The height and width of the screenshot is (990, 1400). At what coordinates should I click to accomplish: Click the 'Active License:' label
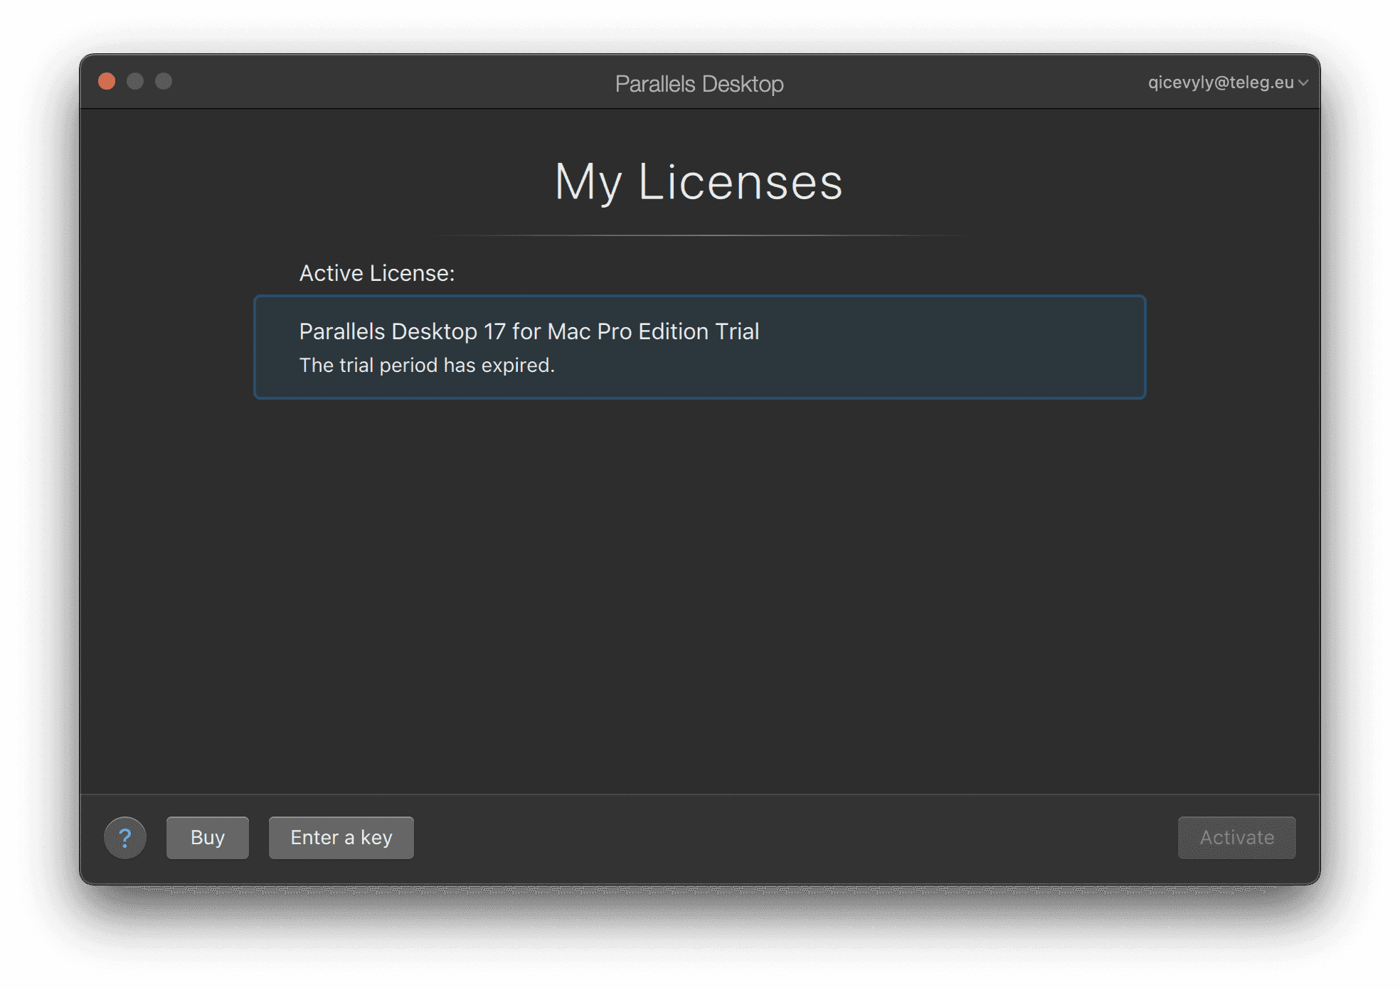pos(377,273)
